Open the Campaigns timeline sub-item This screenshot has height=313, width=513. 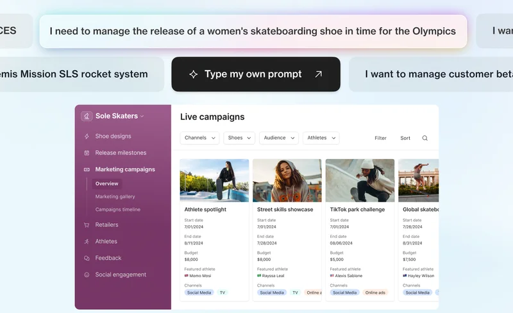pos(118,210)
